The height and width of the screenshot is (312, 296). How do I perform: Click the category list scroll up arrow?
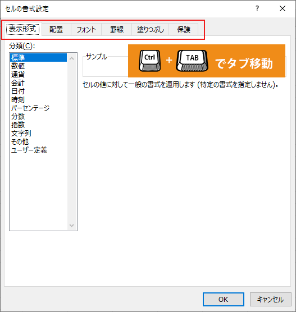(72, 58)
